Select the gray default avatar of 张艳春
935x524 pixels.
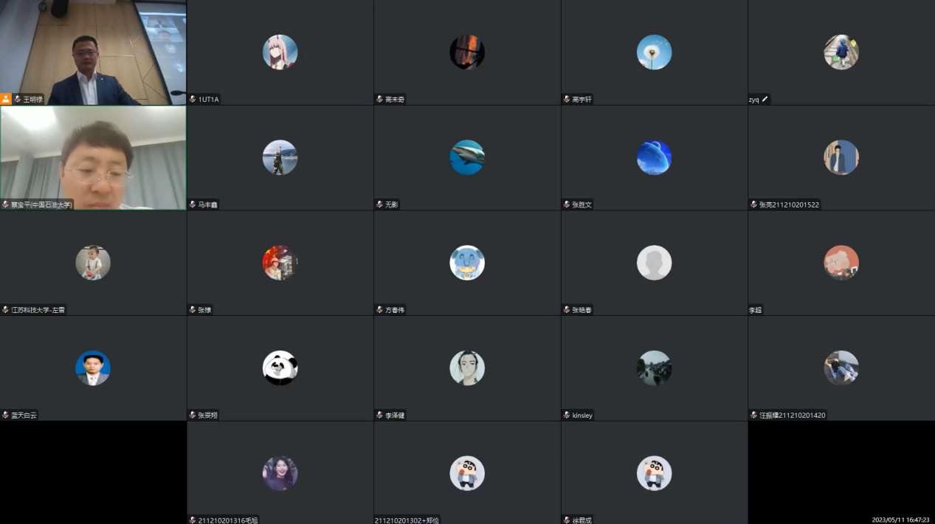[x=655, y=263]
